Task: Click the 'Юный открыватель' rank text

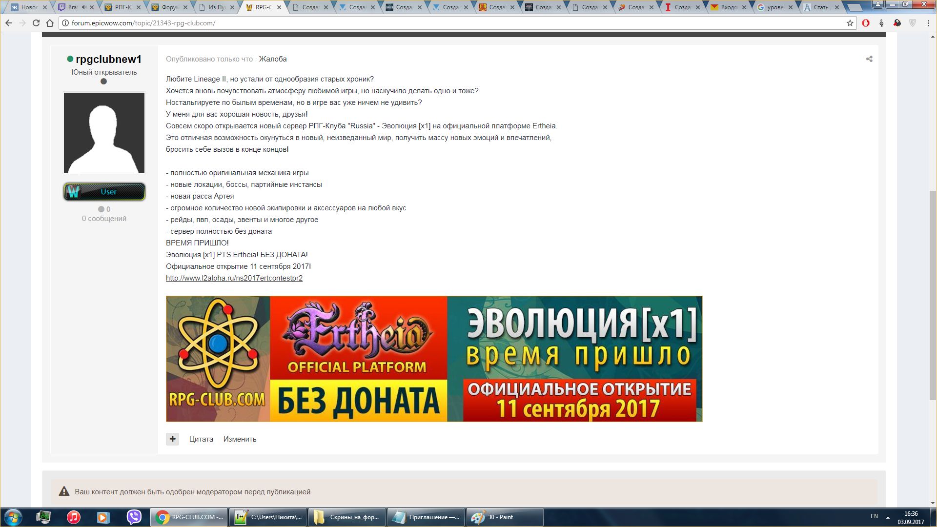Action: click(x=104, y=72)
